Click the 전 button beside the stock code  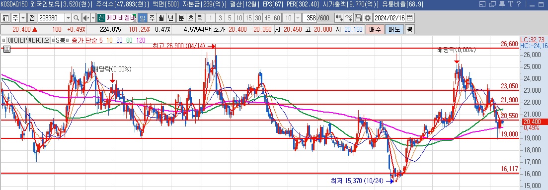[32, 18]
